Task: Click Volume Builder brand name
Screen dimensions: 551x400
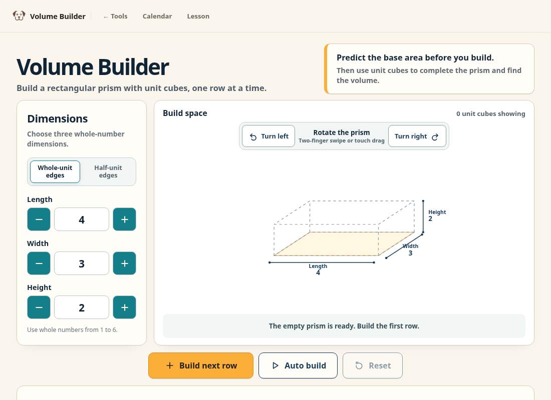Action: (x=58, y=16)
